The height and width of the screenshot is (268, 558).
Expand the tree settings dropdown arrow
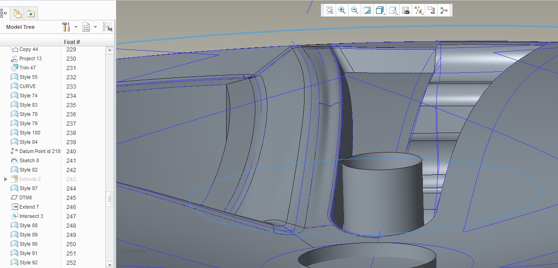tap(76, 27)
